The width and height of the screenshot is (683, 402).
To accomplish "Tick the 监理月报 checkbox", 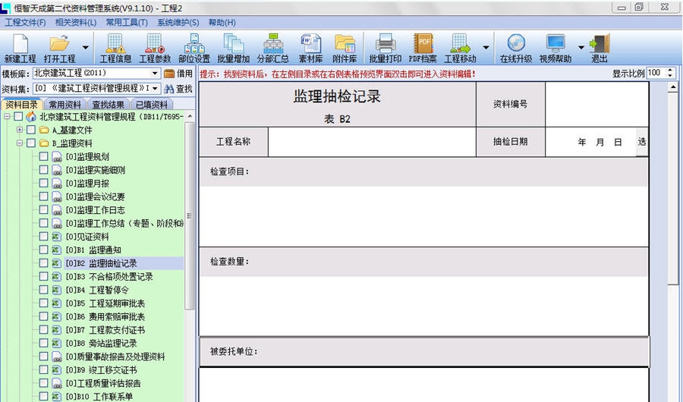I will [44, 184].
